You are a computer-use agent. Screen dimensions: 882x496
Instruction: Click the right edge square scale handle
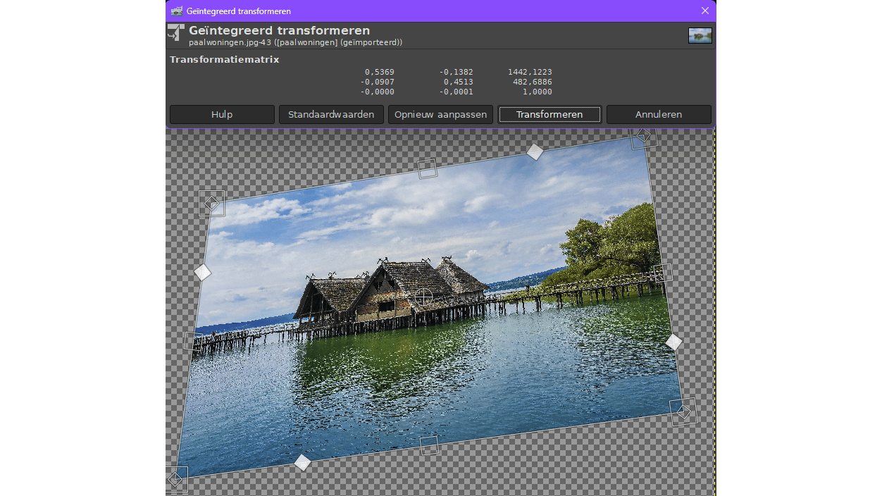click(x=663, y=273)
